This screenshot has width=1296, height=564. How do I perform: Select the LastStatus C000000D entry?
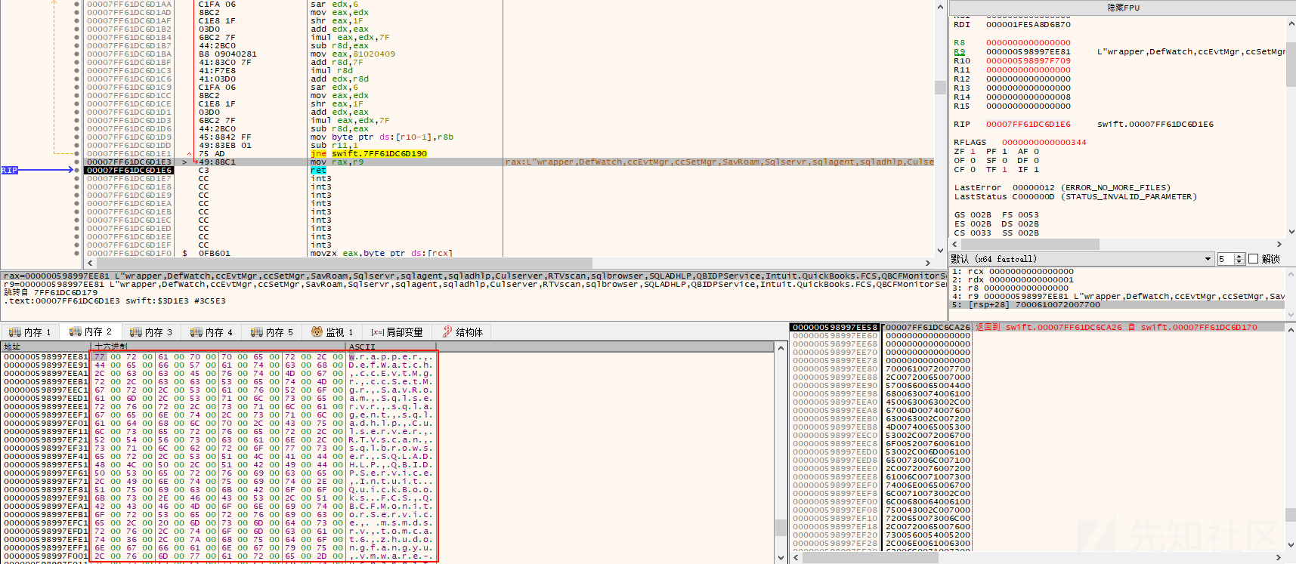pos(1075,196)
